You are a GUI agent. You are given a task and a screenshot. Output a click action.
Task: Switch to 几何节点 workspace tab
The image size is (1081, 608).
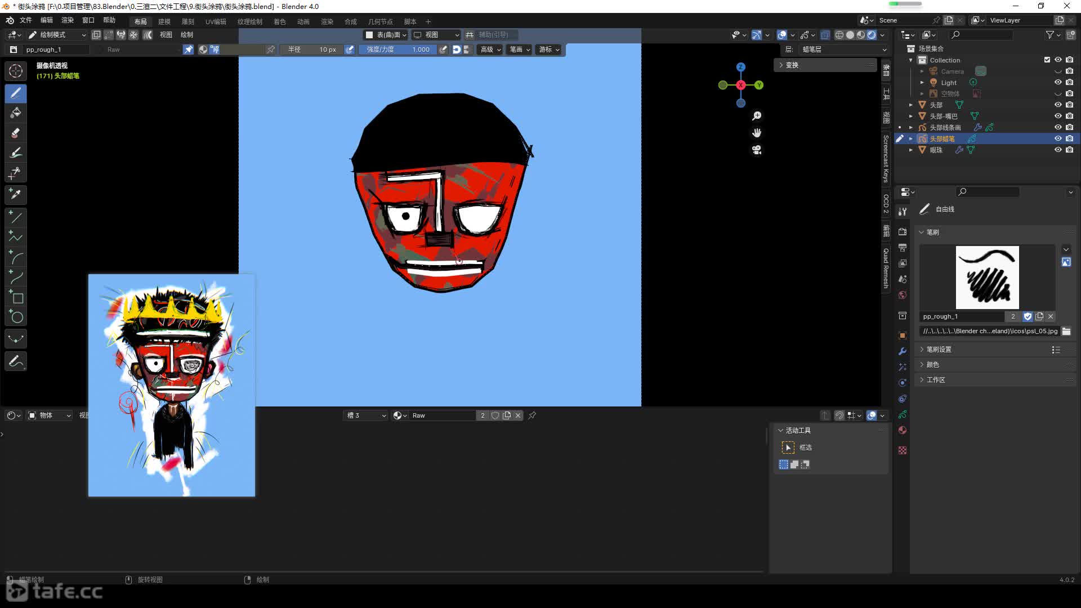[x=381, y=21]
